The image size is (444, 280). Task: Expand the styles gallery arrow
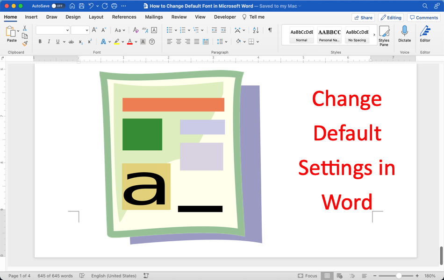[x=374, y=35]
